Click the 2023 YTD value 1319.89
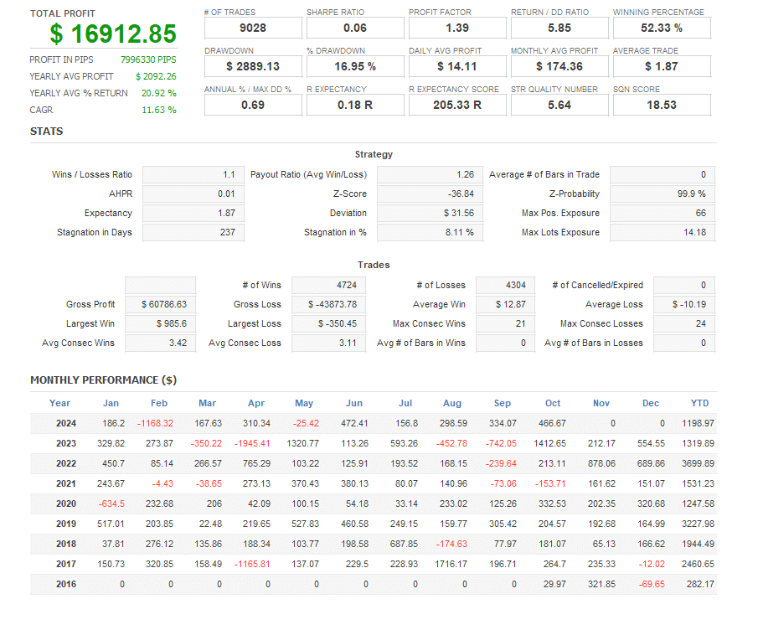This screenshot has width=763, height=630. [x=699, y=444]
